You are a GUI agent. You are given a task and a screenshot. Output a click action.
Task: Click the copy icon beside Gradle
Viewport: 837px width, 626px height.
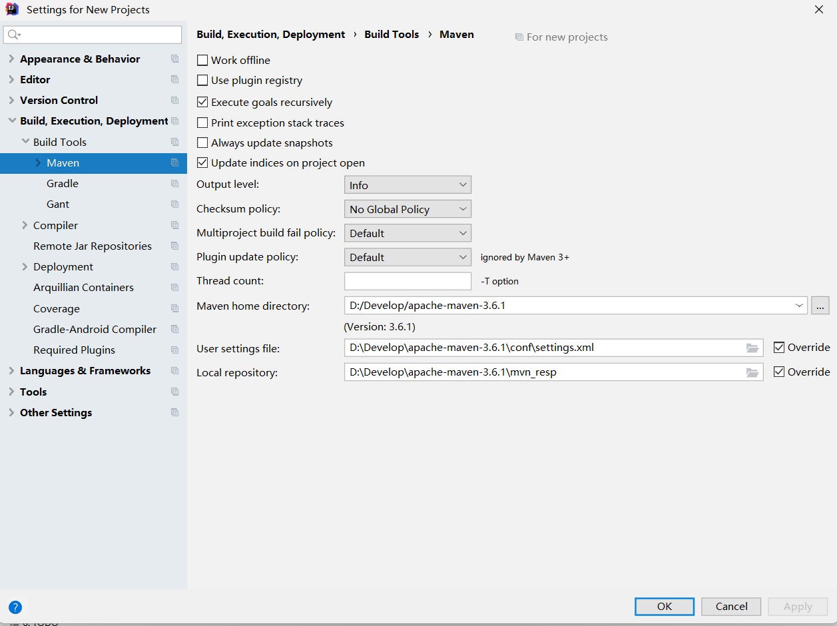point(175,184)
